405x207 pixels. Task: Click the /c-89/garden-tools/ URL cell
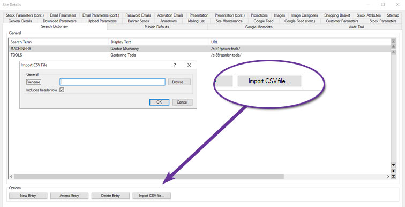[226, 55]
